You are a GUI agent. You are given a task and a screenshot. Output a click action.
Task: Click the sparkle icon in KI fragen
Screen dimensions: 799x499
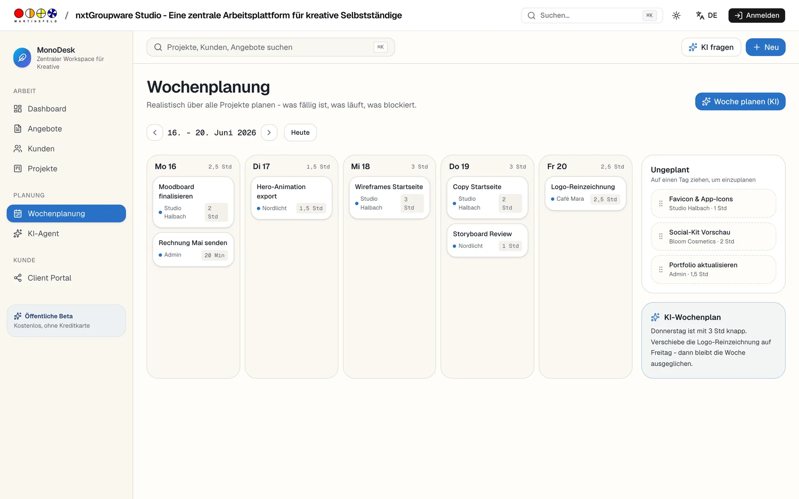[693, 47]
